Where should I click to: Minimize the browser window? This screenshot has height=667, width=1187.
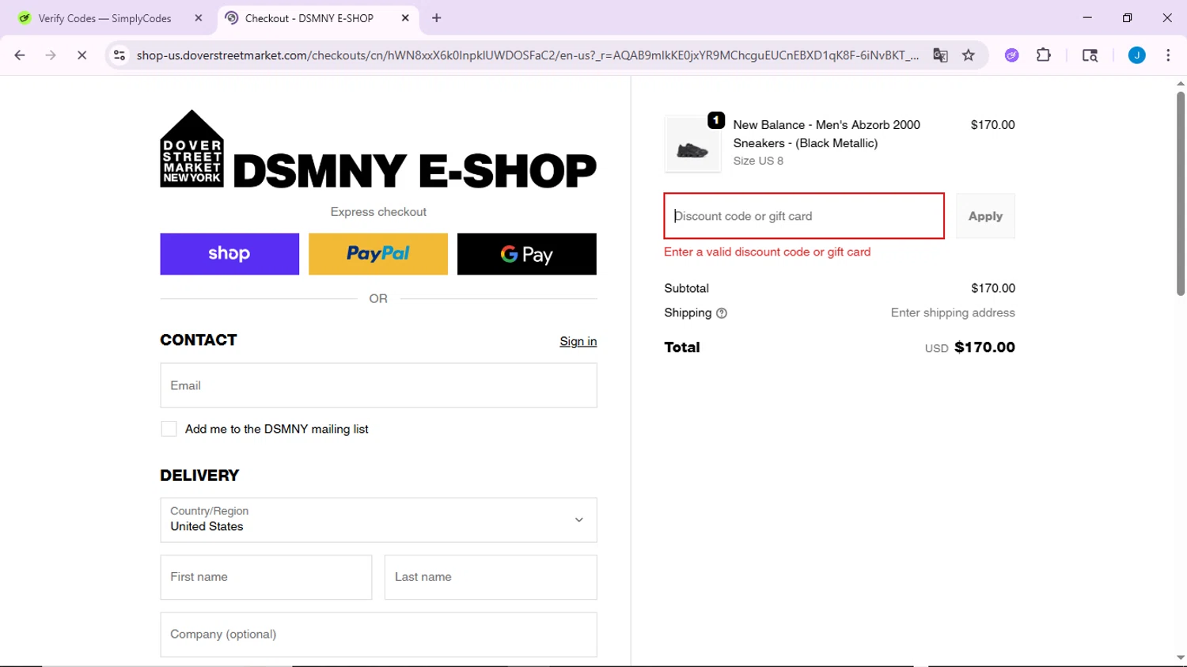pos(1087,17)
